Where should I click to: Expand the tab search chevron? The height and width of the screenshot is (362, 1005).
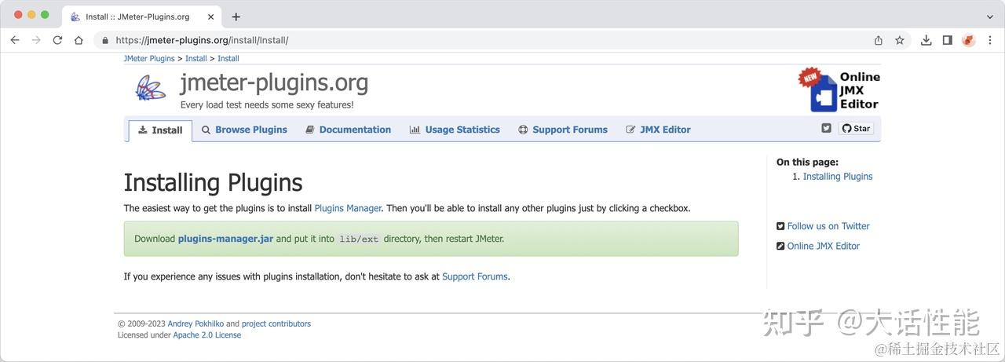pyautogui.click(x=990, y=16)
